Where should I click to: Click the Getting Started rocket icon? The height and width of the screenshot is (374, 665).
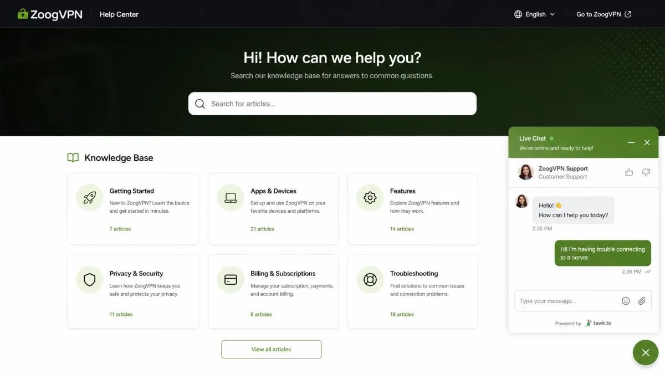coord(90,198)
